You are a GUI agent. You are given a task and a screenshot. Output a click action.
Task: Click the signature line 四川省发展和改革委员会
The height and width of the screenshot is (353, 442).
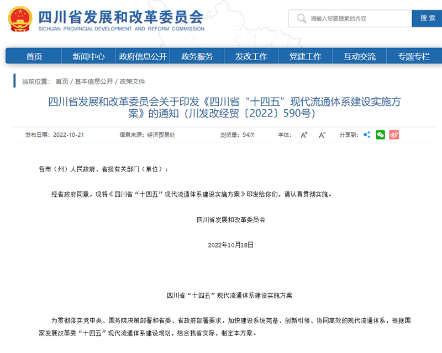[230, 220]
